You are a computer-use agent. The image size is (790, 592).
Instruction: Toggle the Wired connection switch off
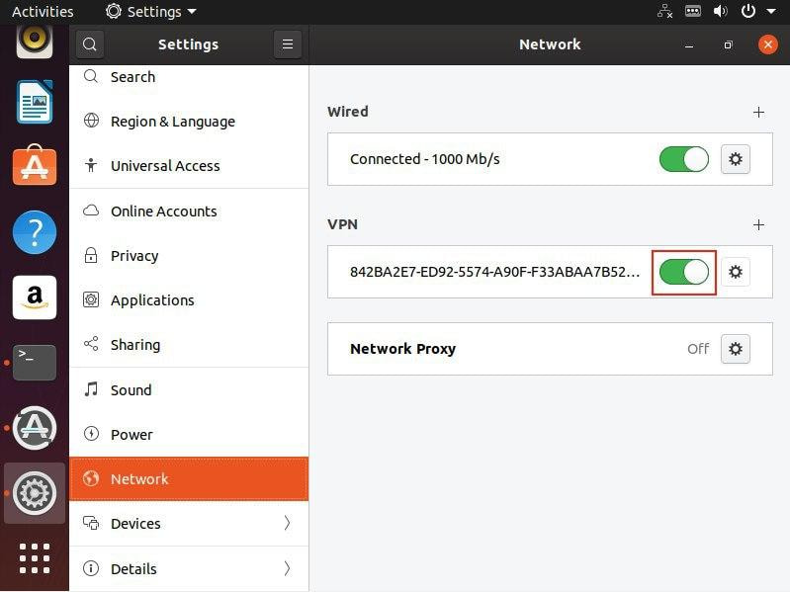tap(684, 159)
